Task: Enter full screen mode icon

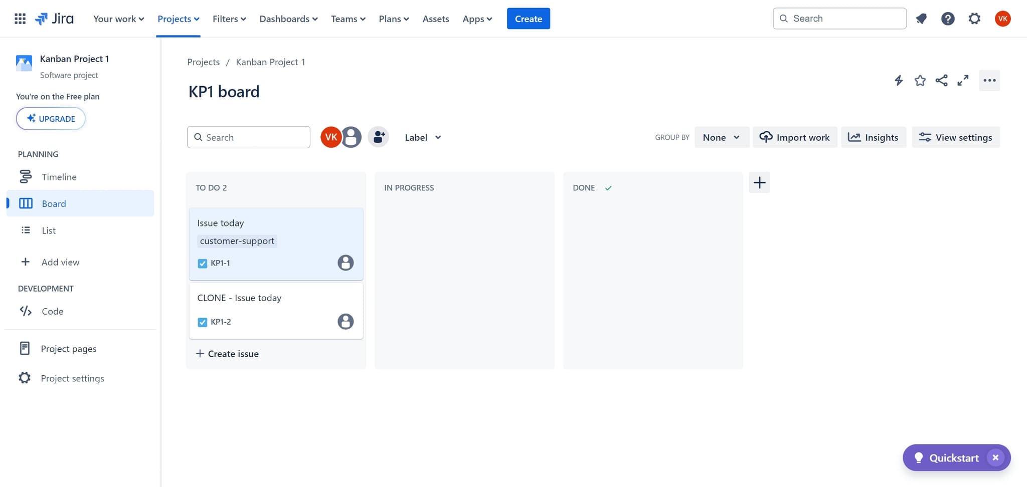Action: point(963,81)
